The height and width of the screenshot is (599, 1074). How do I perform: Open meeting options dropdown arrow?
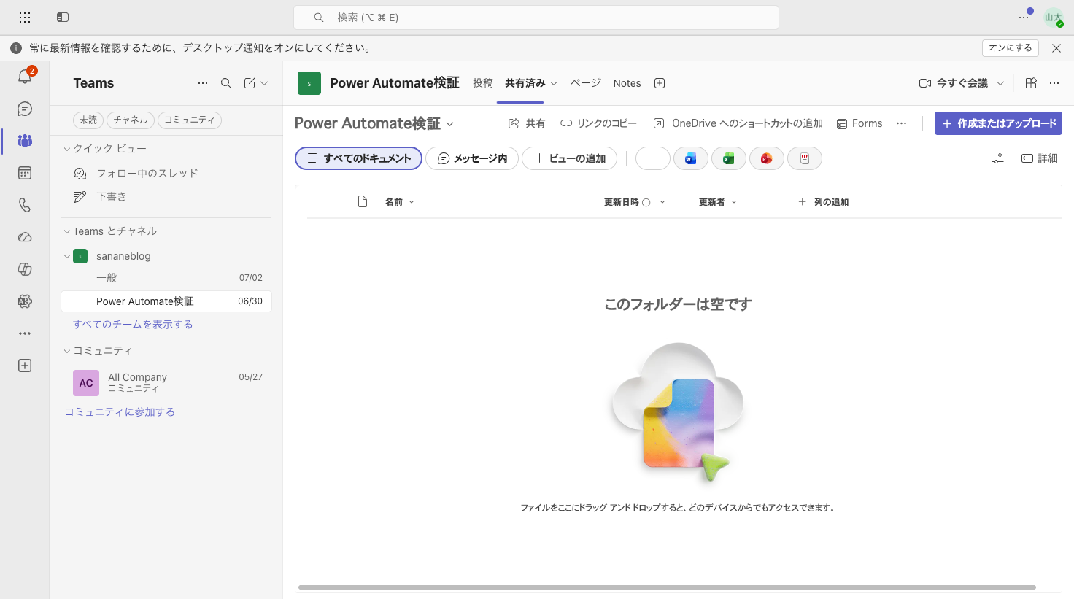point(1000,83)
